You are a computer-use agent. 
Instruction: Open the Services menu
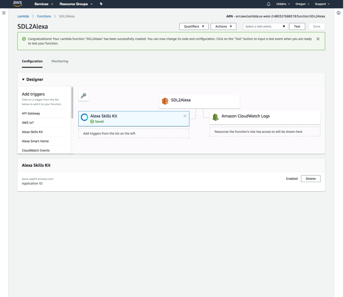tap(44, 4)
